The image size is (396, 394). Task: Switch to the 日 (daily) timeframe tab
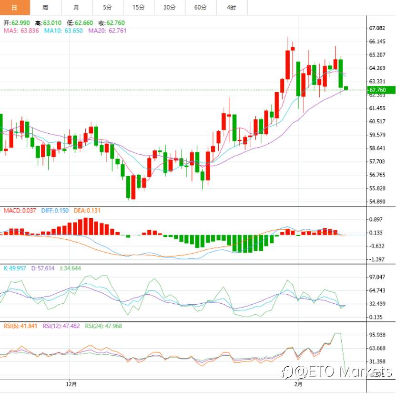coord(14,8)
